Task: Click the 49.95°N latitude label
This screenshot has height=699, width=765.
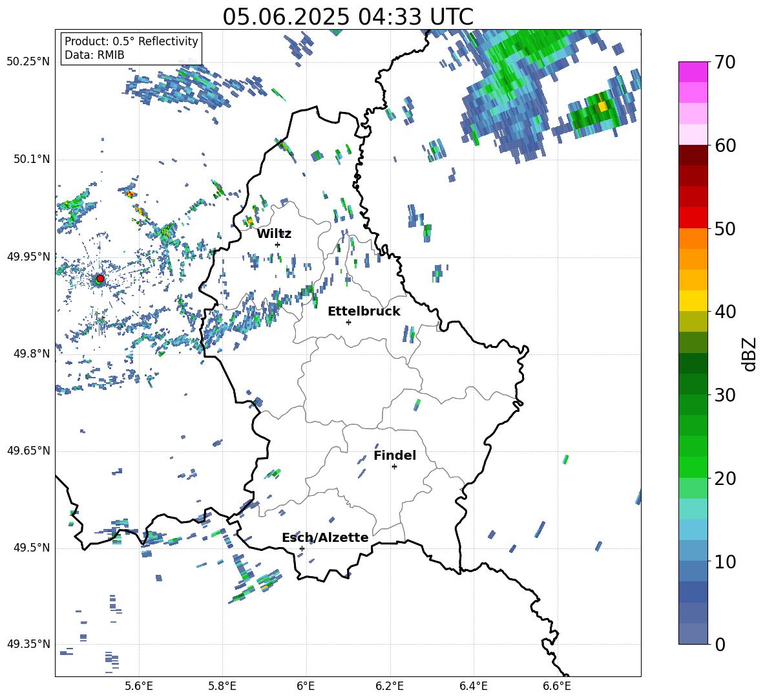Action: pos(28,257)
